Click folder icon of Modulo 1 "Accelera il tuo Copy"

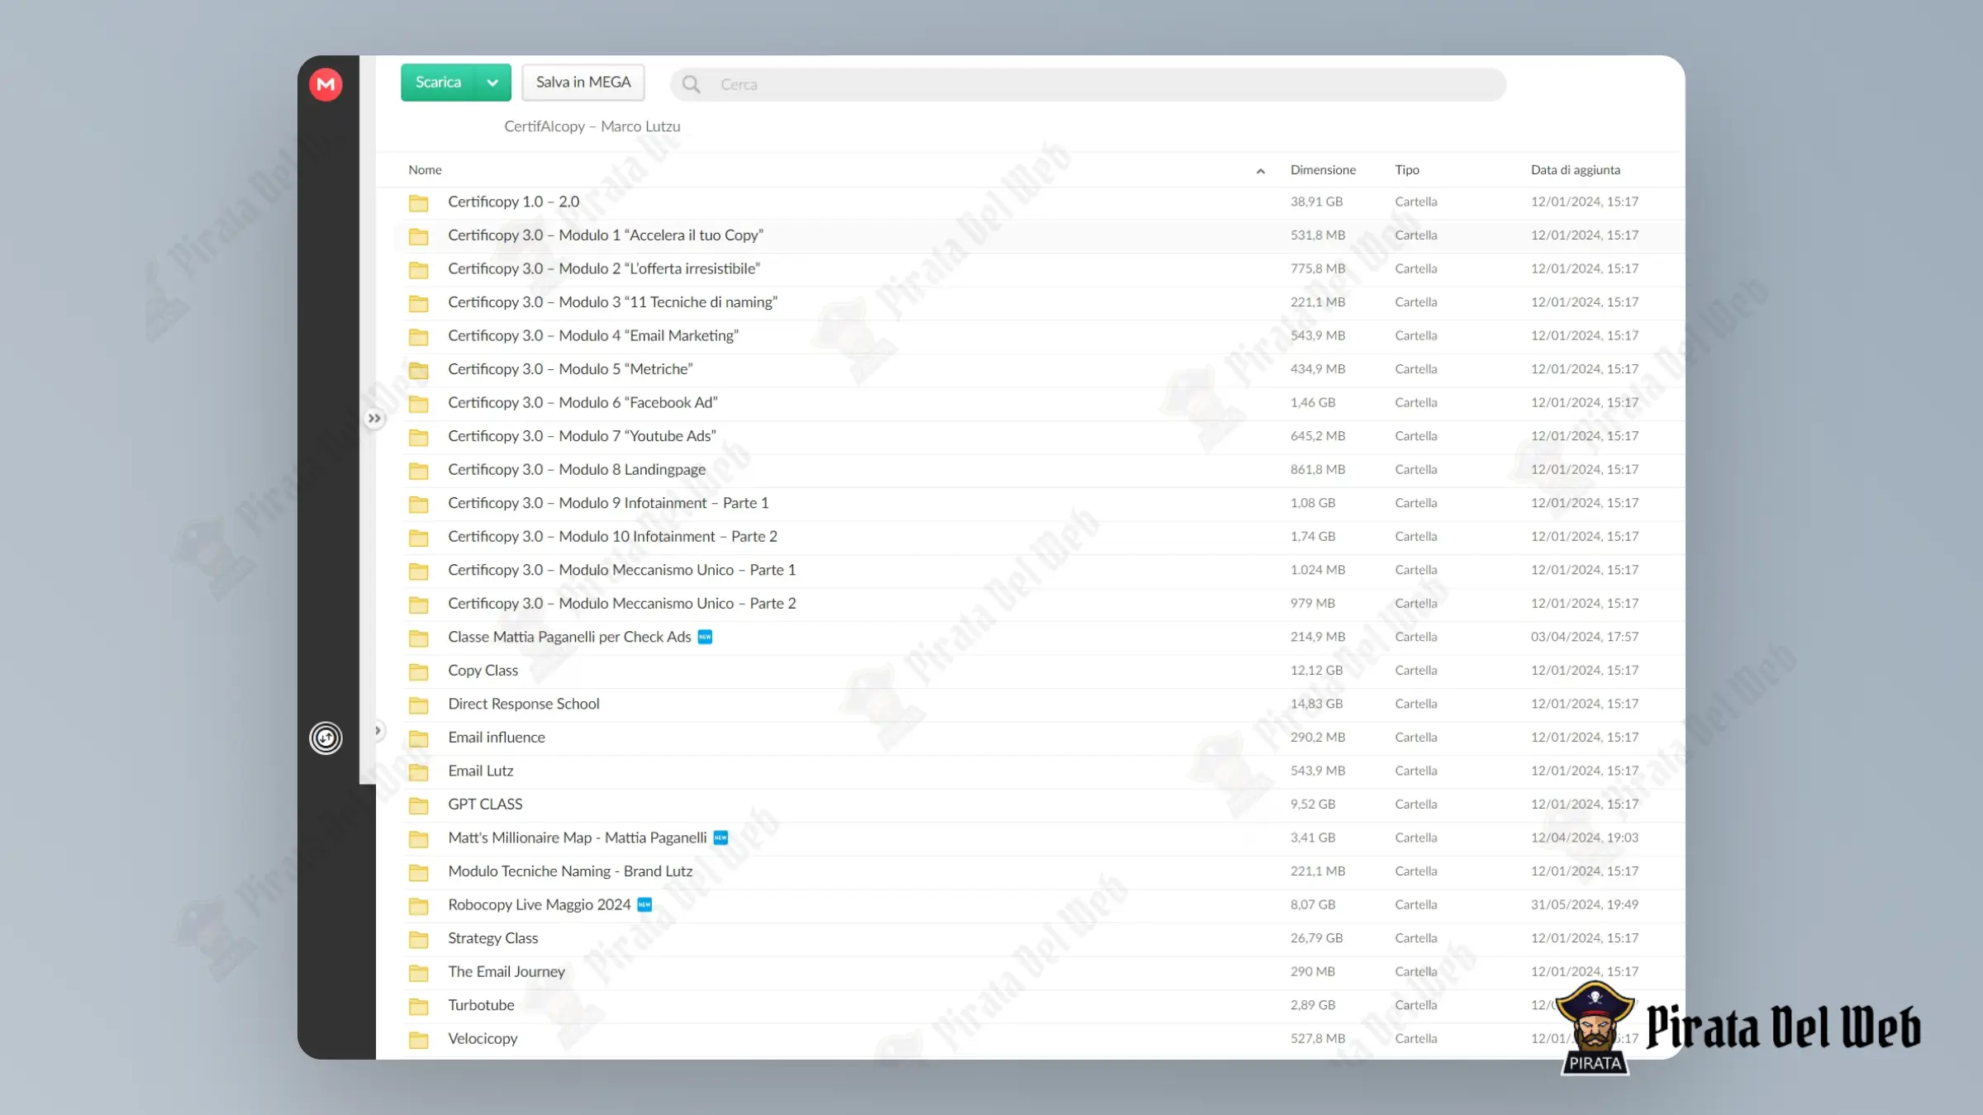(x=419, y=236)
